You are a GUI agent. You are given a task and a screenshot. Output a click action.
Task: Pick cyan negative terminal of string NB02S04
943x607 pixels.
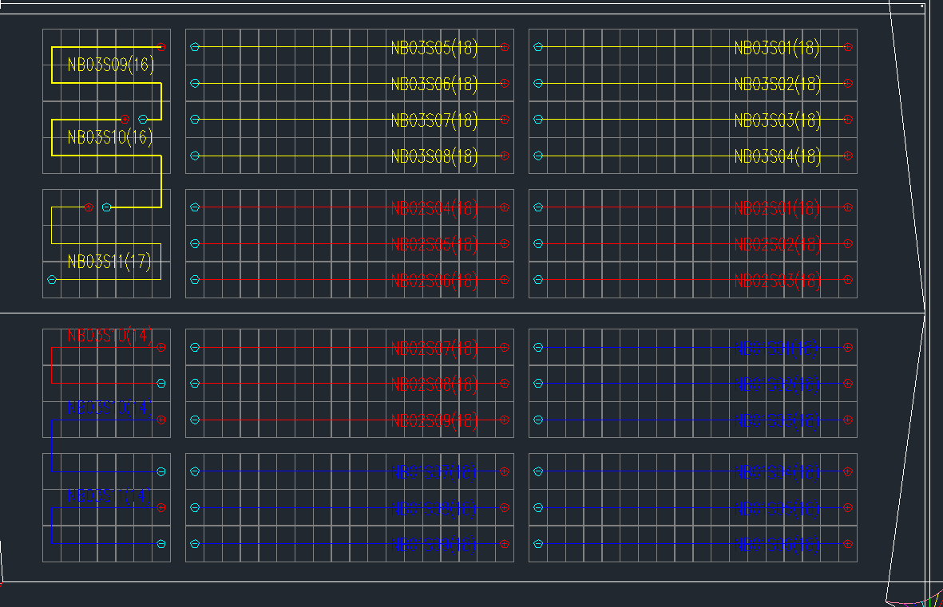[x=195, y=207]
